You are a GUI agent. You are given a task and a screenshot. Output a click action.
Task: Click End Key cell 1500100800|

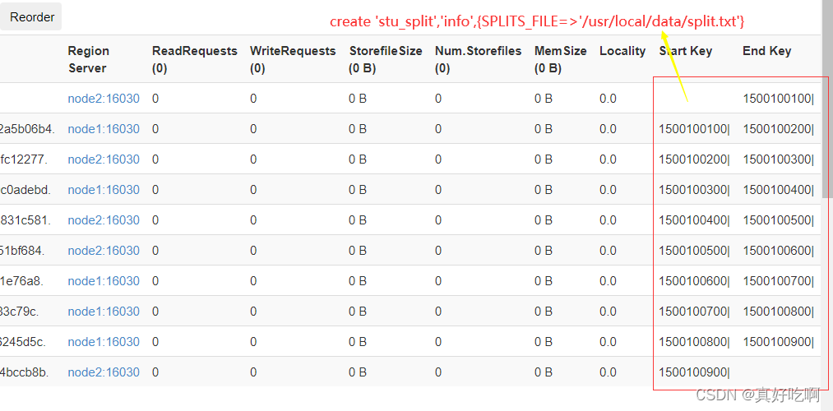coord(778,312)
